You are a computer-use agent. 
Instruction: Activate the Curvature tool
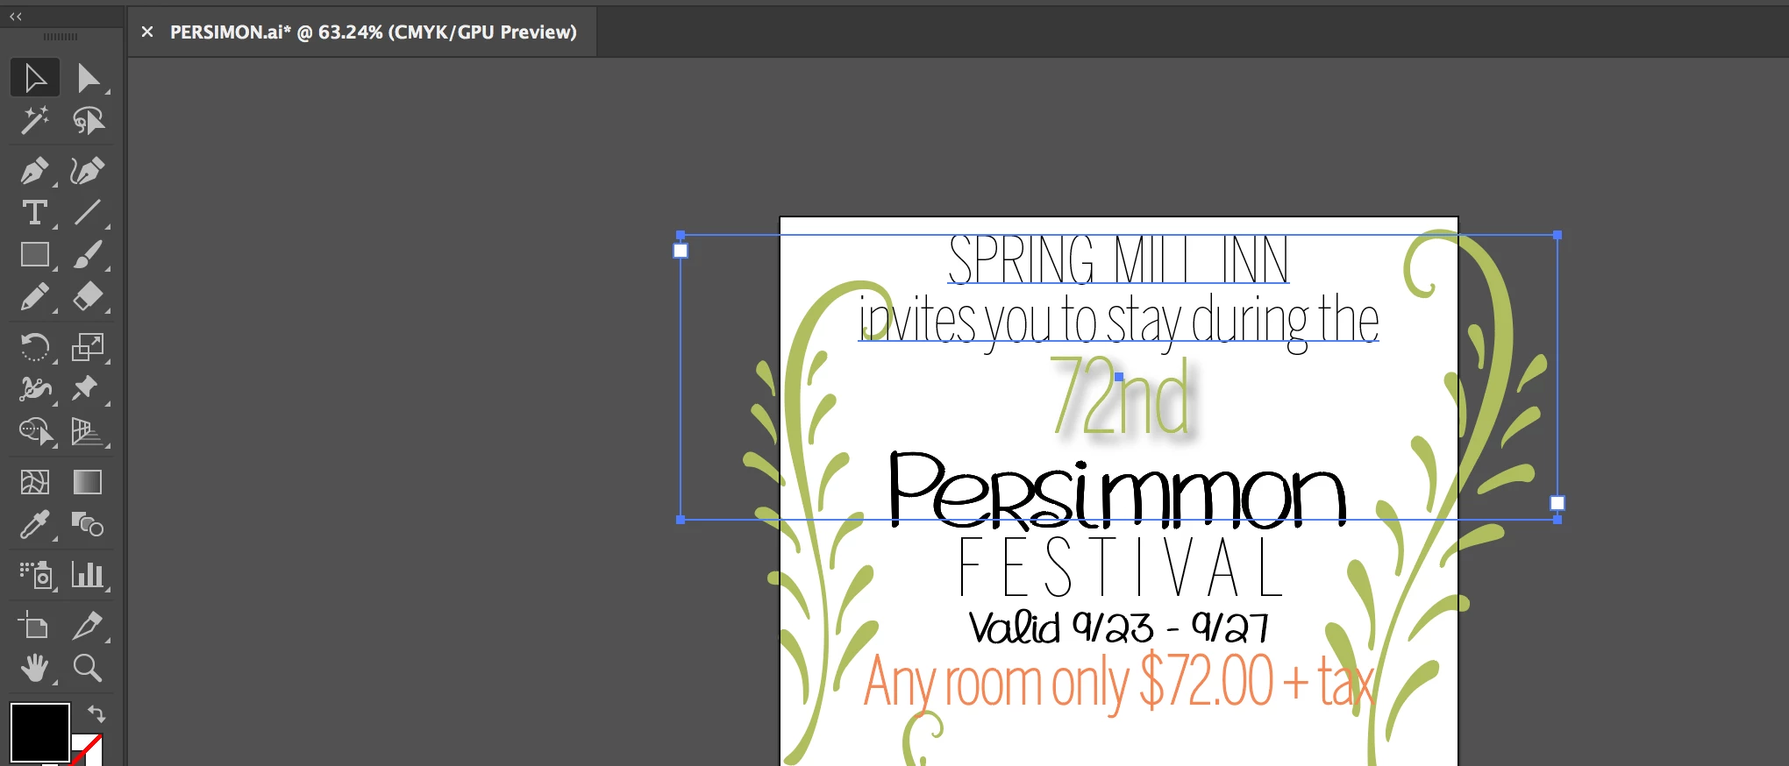point(88,170)
